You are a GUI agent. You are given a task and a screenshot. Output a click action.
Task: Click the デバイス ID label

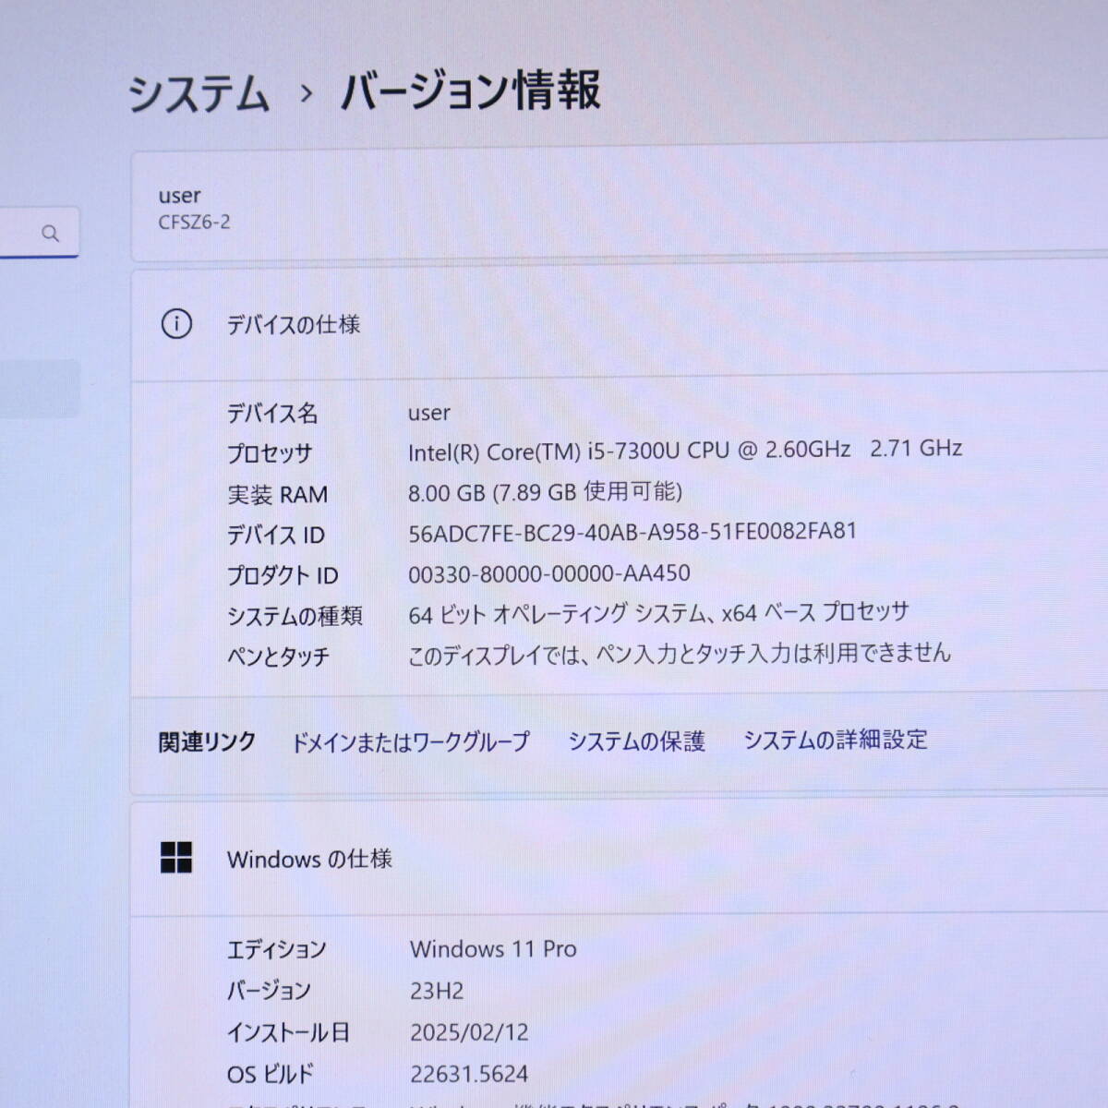click(276, 535)
